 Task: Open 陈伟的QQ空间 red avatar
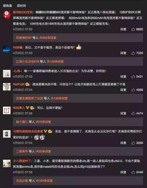7,15
